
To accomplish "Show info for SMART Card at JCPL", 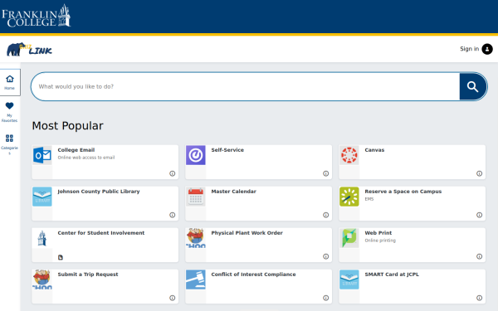I will click(x=479, y=298).
